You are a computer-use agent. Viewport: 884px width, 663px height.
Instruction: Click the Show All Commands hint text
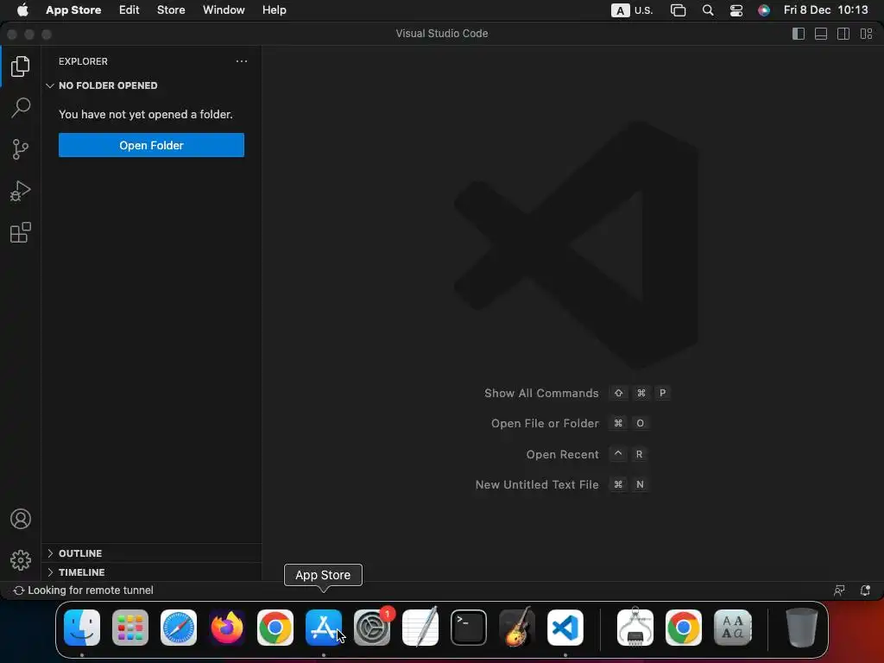(541, 394)
